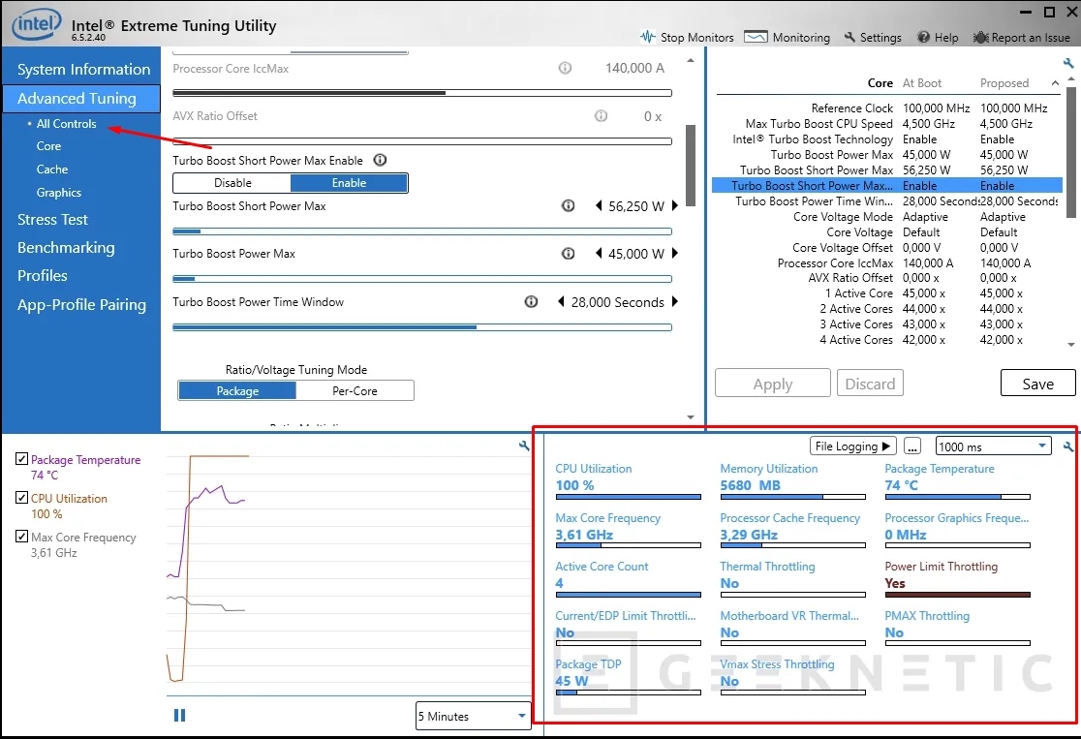
Task: Uncheck the Package Temperature graph checkbox
Action: tap(22, 459)
